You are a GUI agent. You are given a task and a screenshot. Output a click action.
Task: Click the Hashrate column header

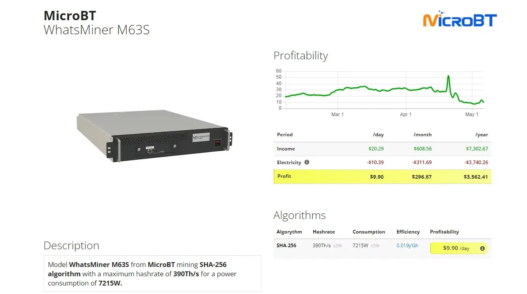coord(324,232)
